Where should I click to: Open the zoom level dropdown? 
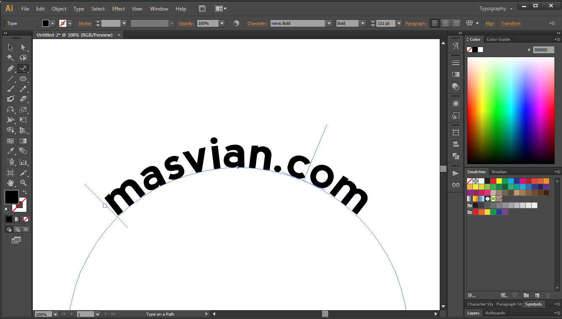click(x=55, y=314)
